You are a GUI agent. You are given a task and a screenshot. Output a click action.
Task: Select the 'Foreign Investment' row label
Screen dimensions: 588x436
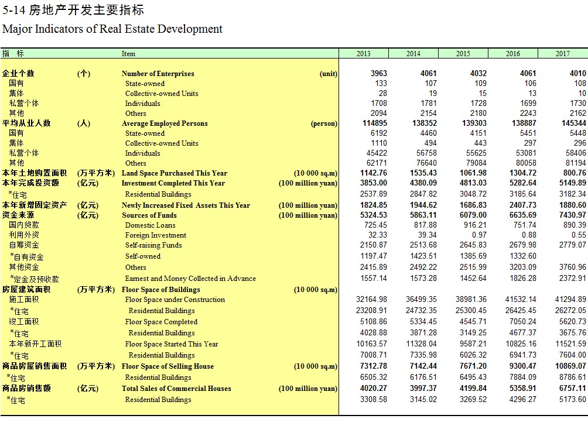[156, 235]
